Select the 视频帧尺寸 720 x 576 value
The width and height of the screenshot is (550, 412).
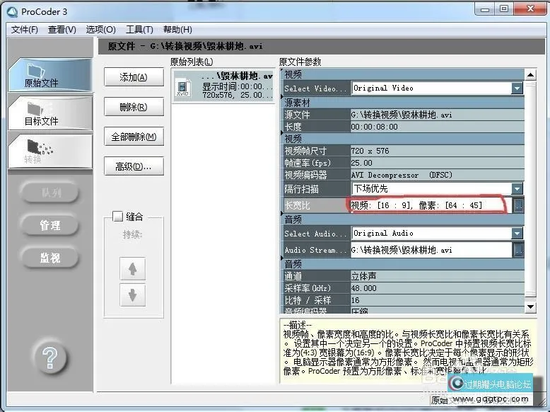click(437, 151)
